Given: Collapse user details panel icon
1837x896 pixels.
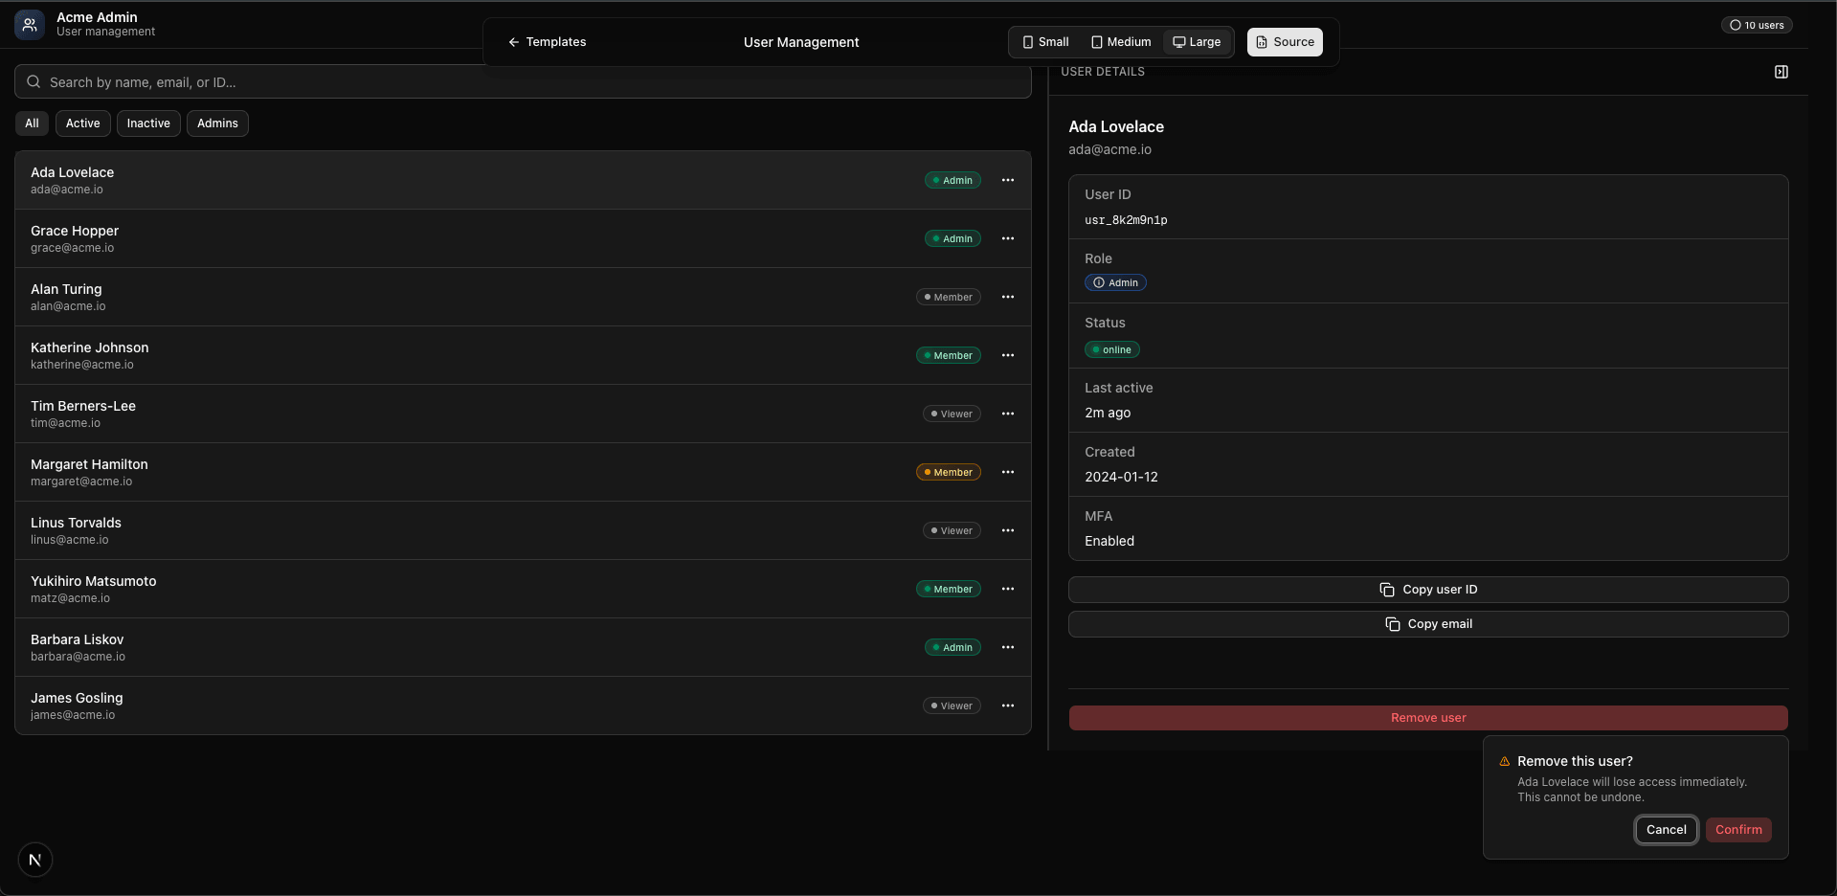Looking at the screenshot, I should [1781, 72].
